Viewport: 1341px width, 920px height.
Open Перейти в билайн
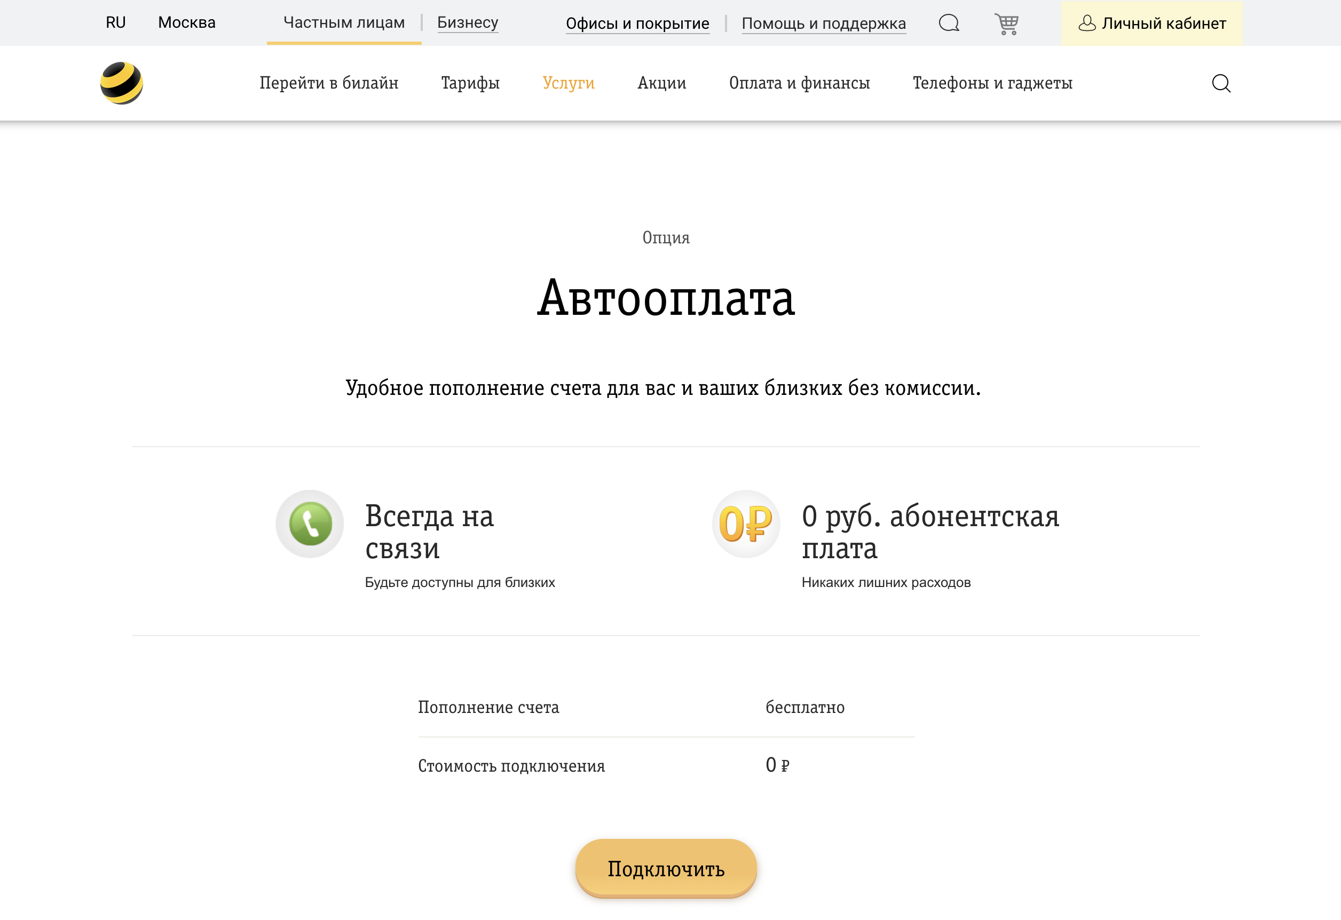329,83
